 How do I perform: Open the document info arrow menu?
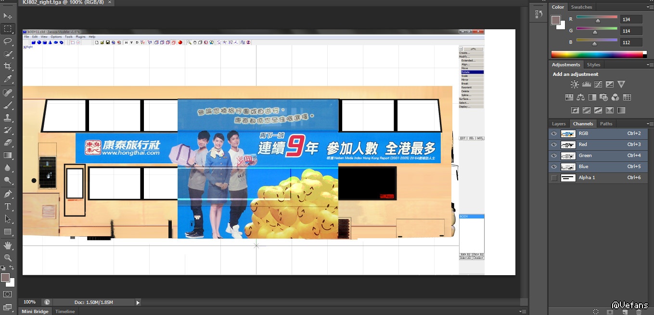tap(138, 303)
